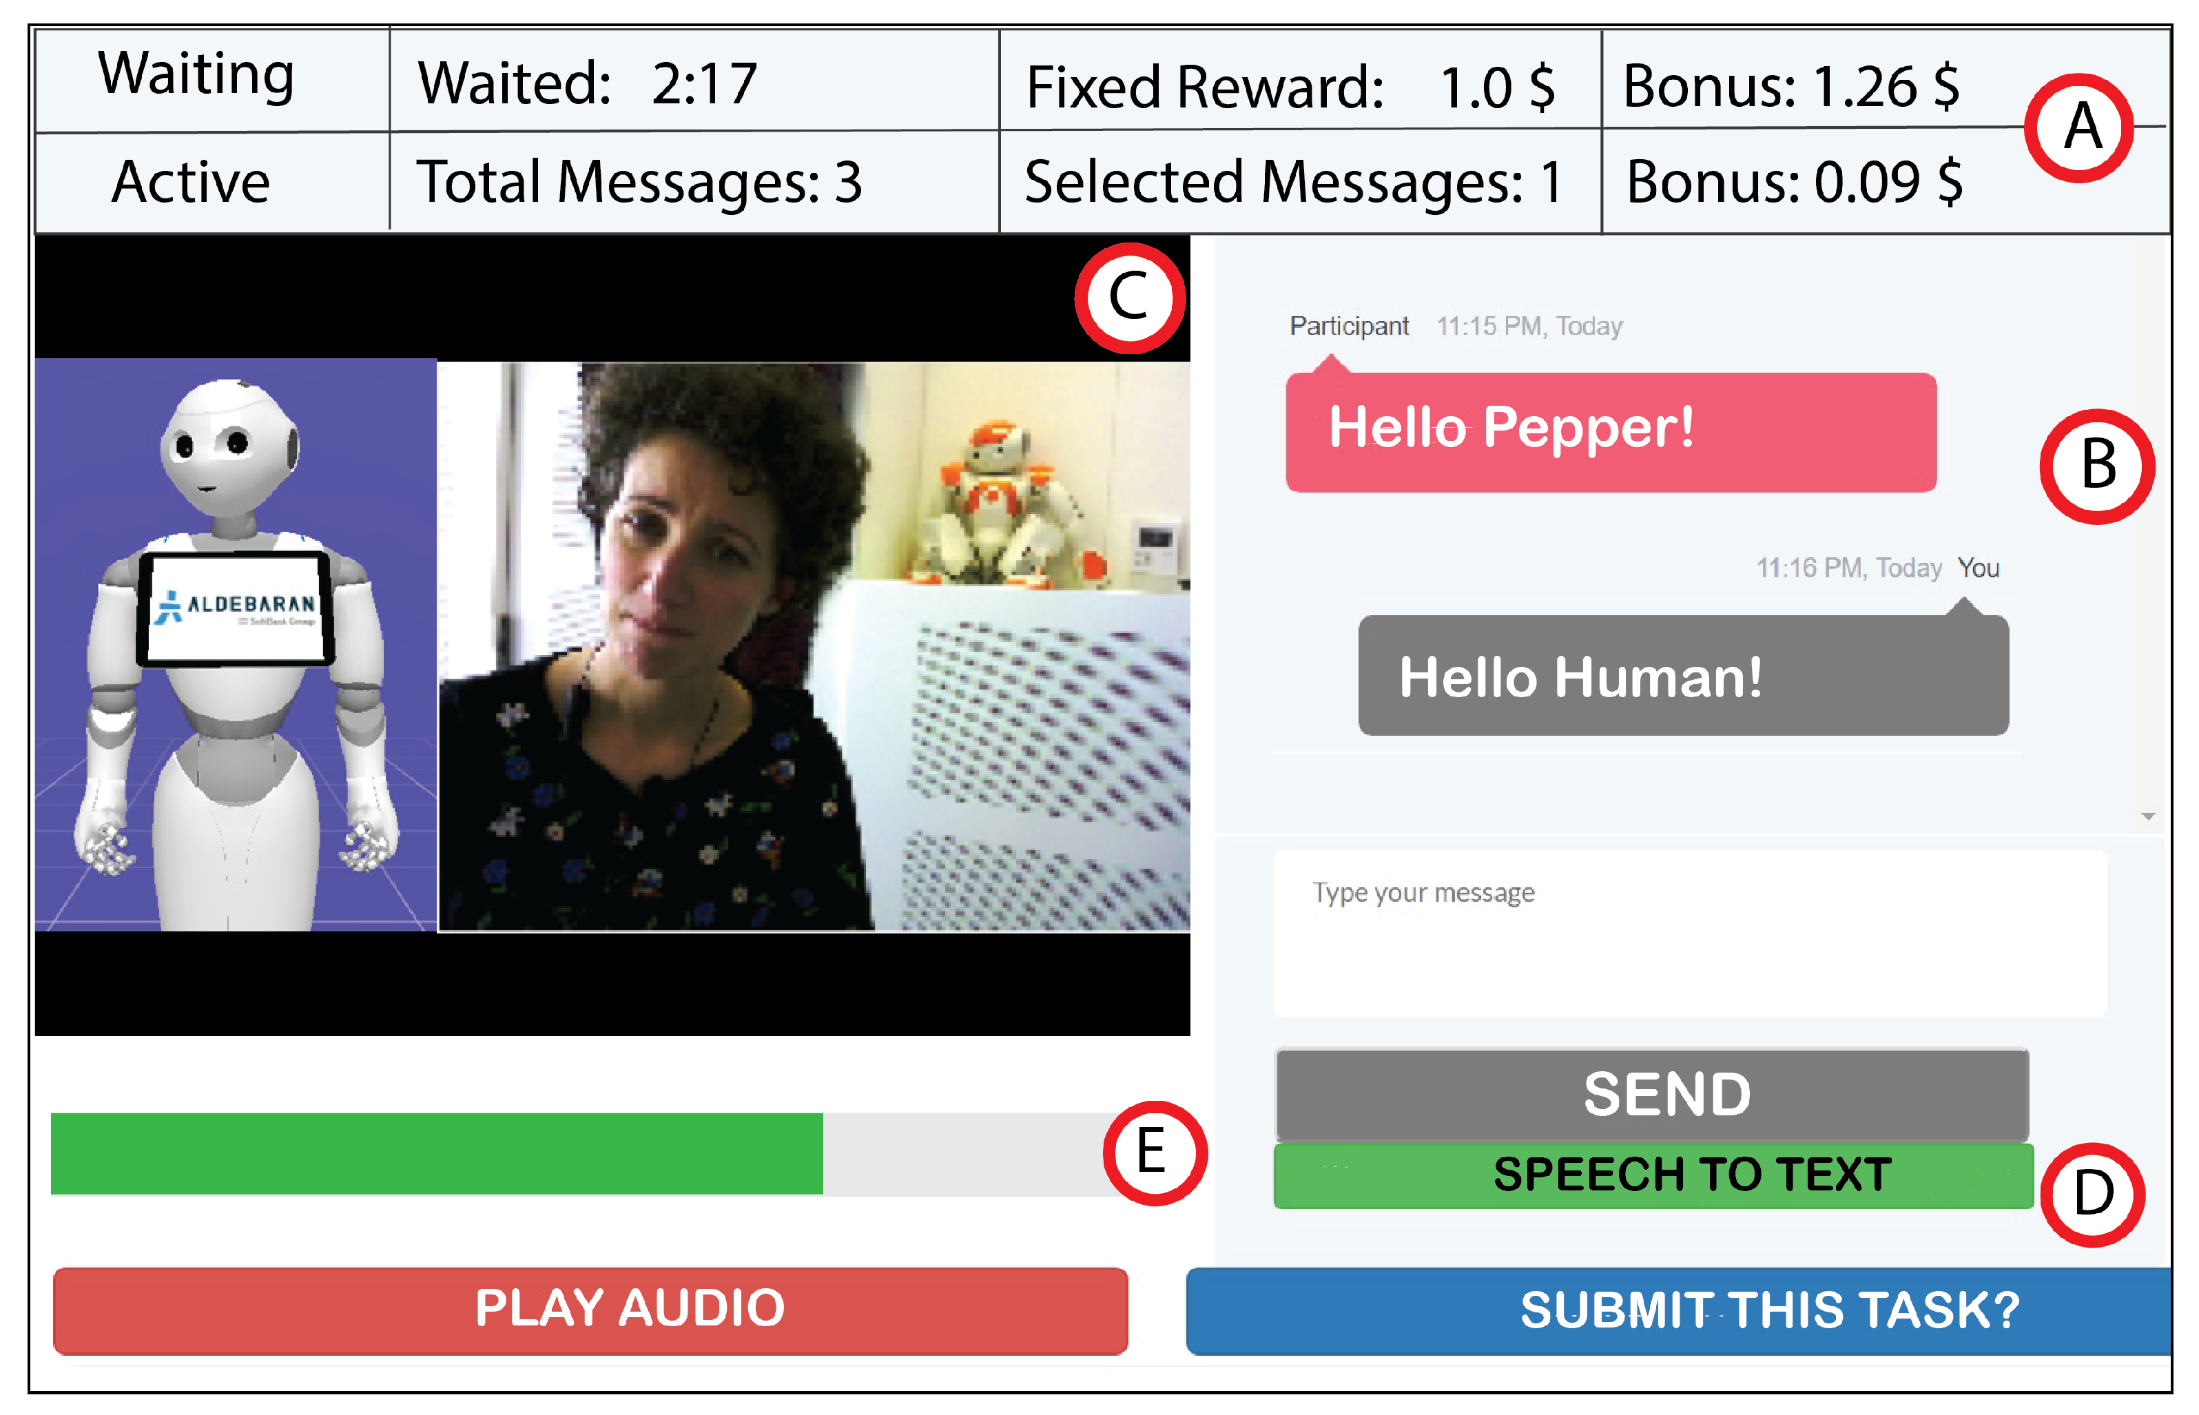Image resolution: width=2199 pixels, height=1415 pixels.
Task: Click the circled D marker
Action: click(x=2092, y=1195)
